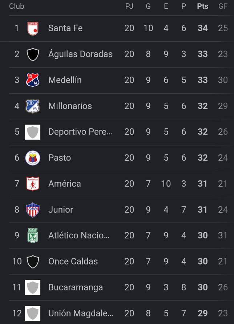Click the Millonarios team crest
Viewport: 234px width, 324px height.
pos(33,106)
